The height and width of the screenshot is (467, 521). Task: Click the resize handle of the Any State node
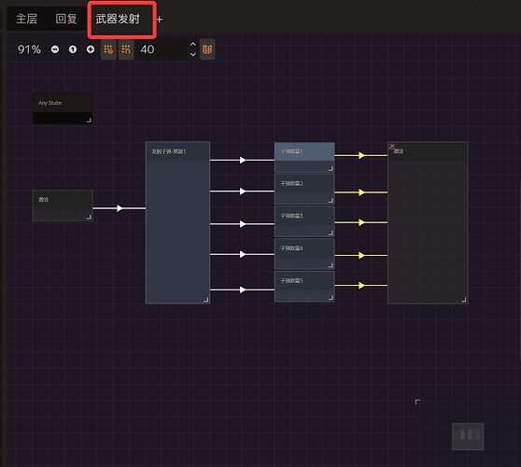(x=89, y=120)
